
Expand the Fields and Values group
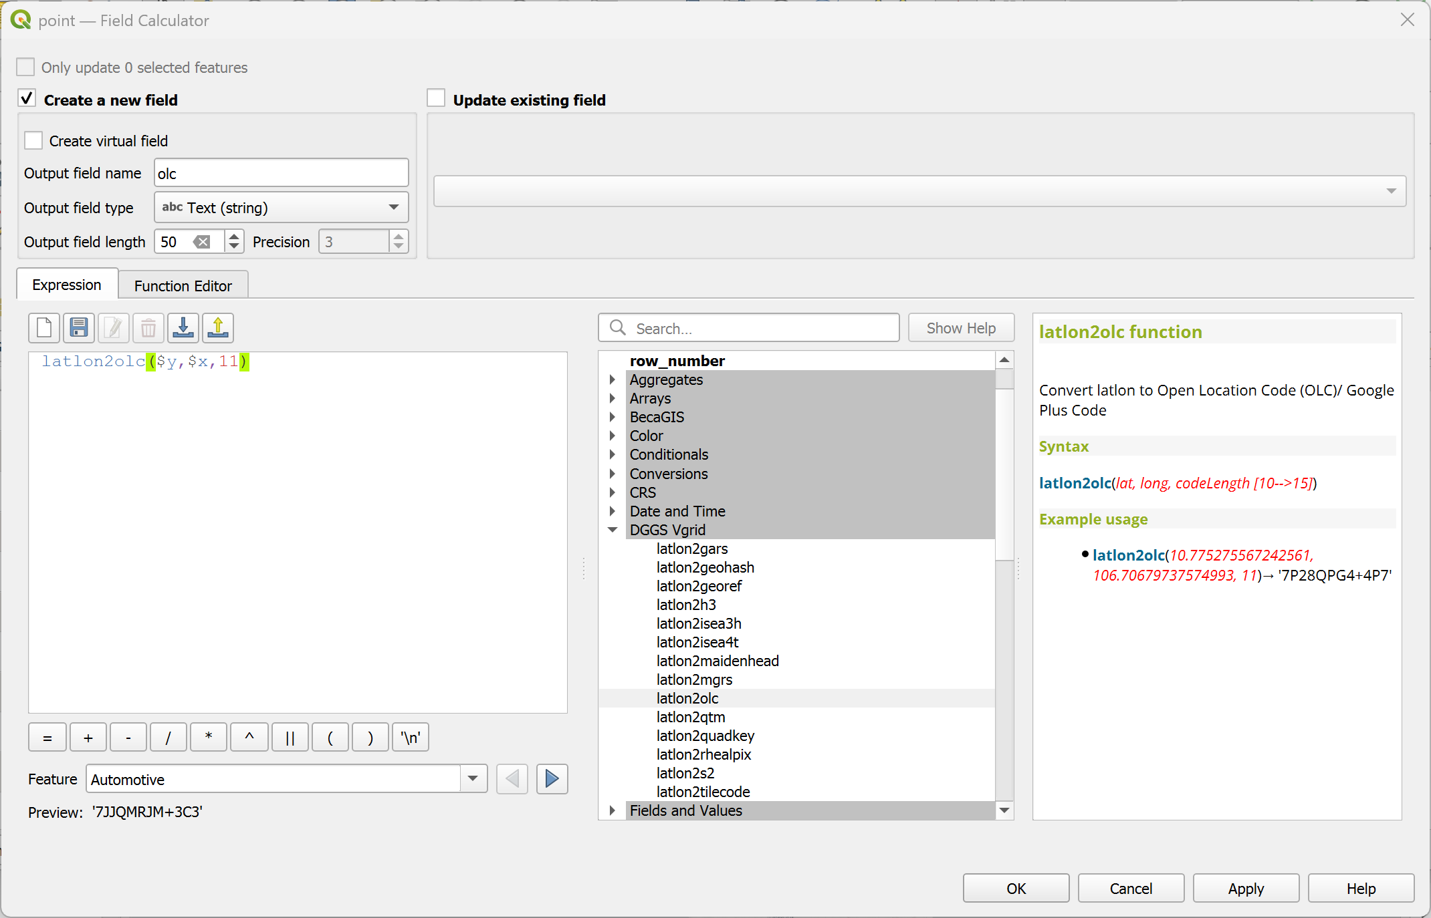[612, 810]
